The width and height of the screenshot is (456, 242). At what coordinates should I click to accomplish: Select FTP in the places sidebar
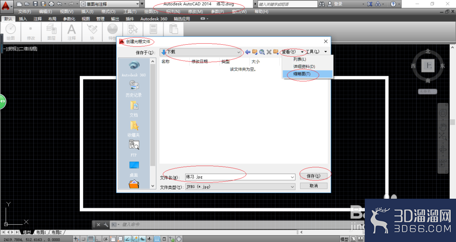coord(134,149)
